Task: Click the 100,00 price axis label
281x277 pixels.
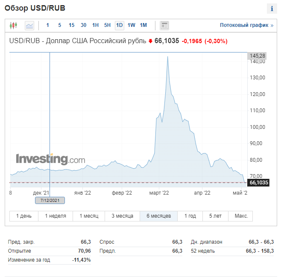Action: click(x=258, y=127)
